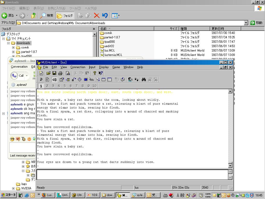Click the paw prints trace icon
The width and height of the screenshot is (265, 199).
click(x=136, y=80)
